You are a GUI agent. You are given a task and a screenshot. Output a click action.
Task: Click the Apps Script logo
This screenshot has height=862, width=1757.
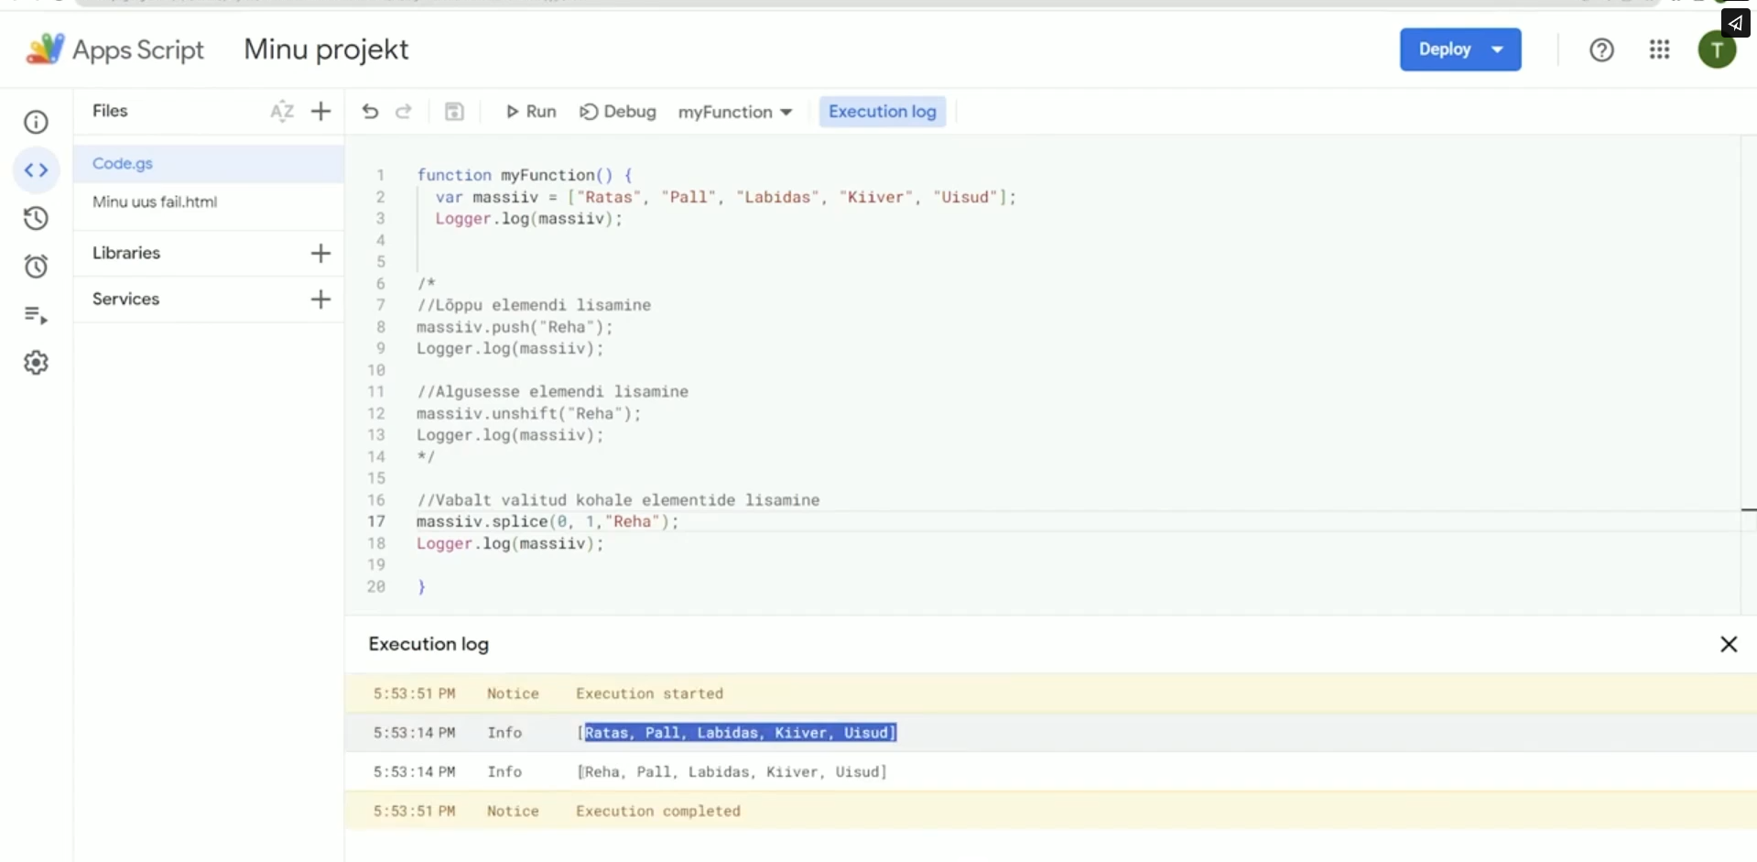coord(114,49)
